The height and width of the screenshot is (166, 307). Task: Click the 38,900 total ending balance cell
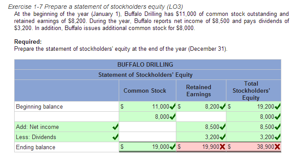(253, 147)
